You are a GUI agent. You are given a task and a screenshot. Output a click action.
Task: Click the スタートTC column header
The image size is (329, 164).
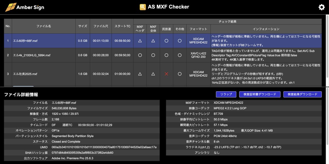tap(122, 26)
